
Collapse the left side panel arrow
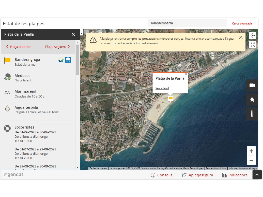[81, 33]
